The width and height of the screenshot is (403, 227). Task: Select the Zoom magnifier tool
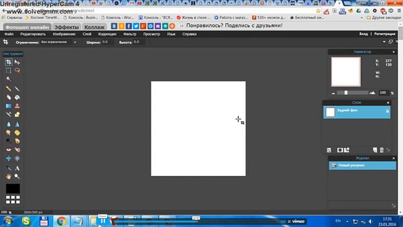click(x=17, y=177)
